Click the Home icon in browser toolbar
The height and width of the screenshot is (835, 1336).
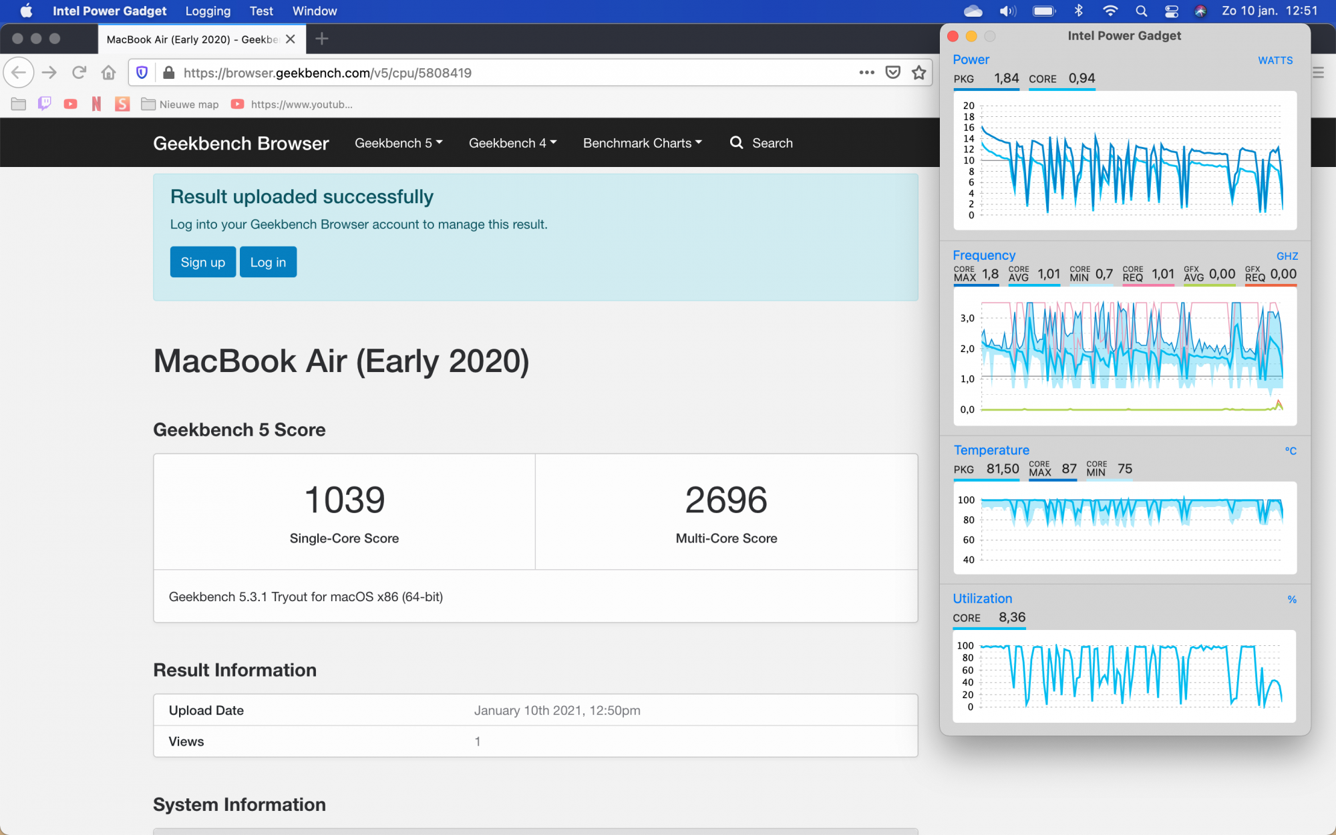[108, 72]
